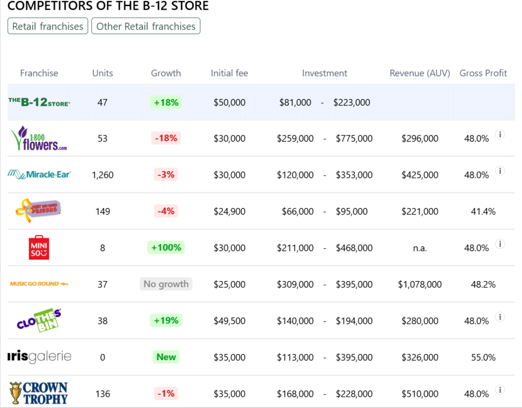The width and height of the screenshot is (522, 408).
Task: Click the Units column header
Action: coord(102,73)
